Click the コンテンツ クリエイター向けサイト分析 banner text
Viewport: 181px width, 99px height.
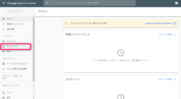(x=88, y=23)
